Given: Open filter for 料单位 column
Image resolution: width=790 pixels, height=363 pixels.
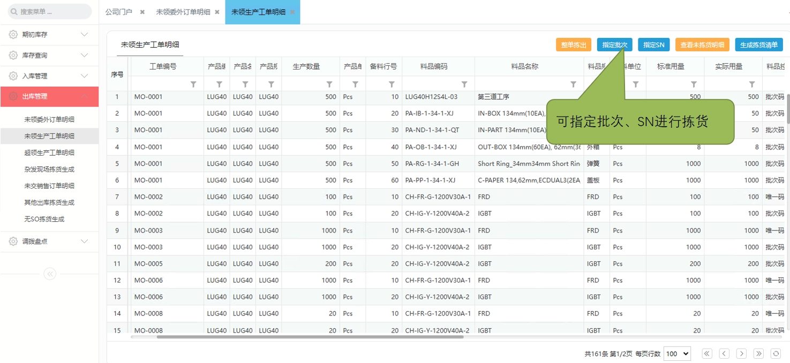Looking at the screenshot, I should [x=636, y=84].
